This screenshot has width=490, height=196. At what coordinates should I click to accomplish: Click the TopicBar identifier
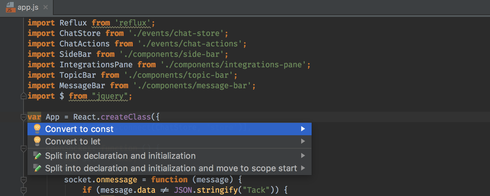(78, 75)
